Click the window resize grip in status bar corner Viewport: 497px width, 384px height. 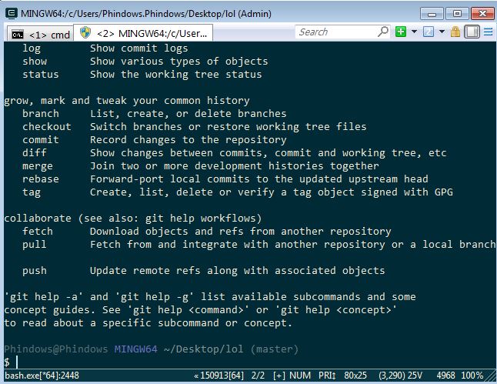point(491,376)
